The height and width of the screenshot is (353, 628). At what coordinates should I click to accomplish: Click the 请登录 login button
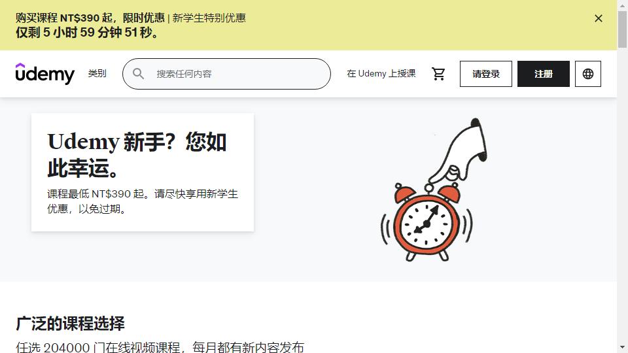click(x=486, y=74)
